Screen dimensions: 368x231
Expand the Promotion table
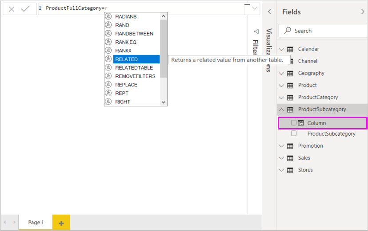click(281, 146)
